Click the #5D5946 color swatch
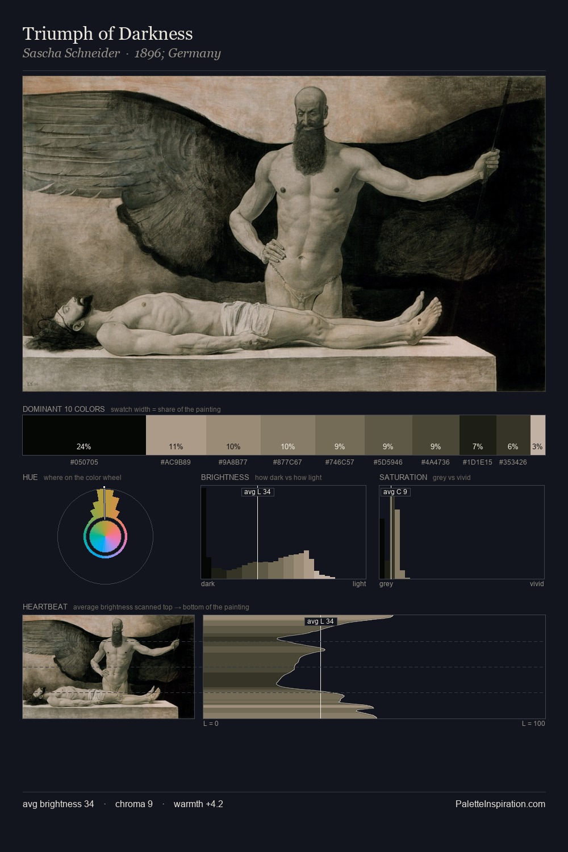568x852 pixels. coord(389,435)
